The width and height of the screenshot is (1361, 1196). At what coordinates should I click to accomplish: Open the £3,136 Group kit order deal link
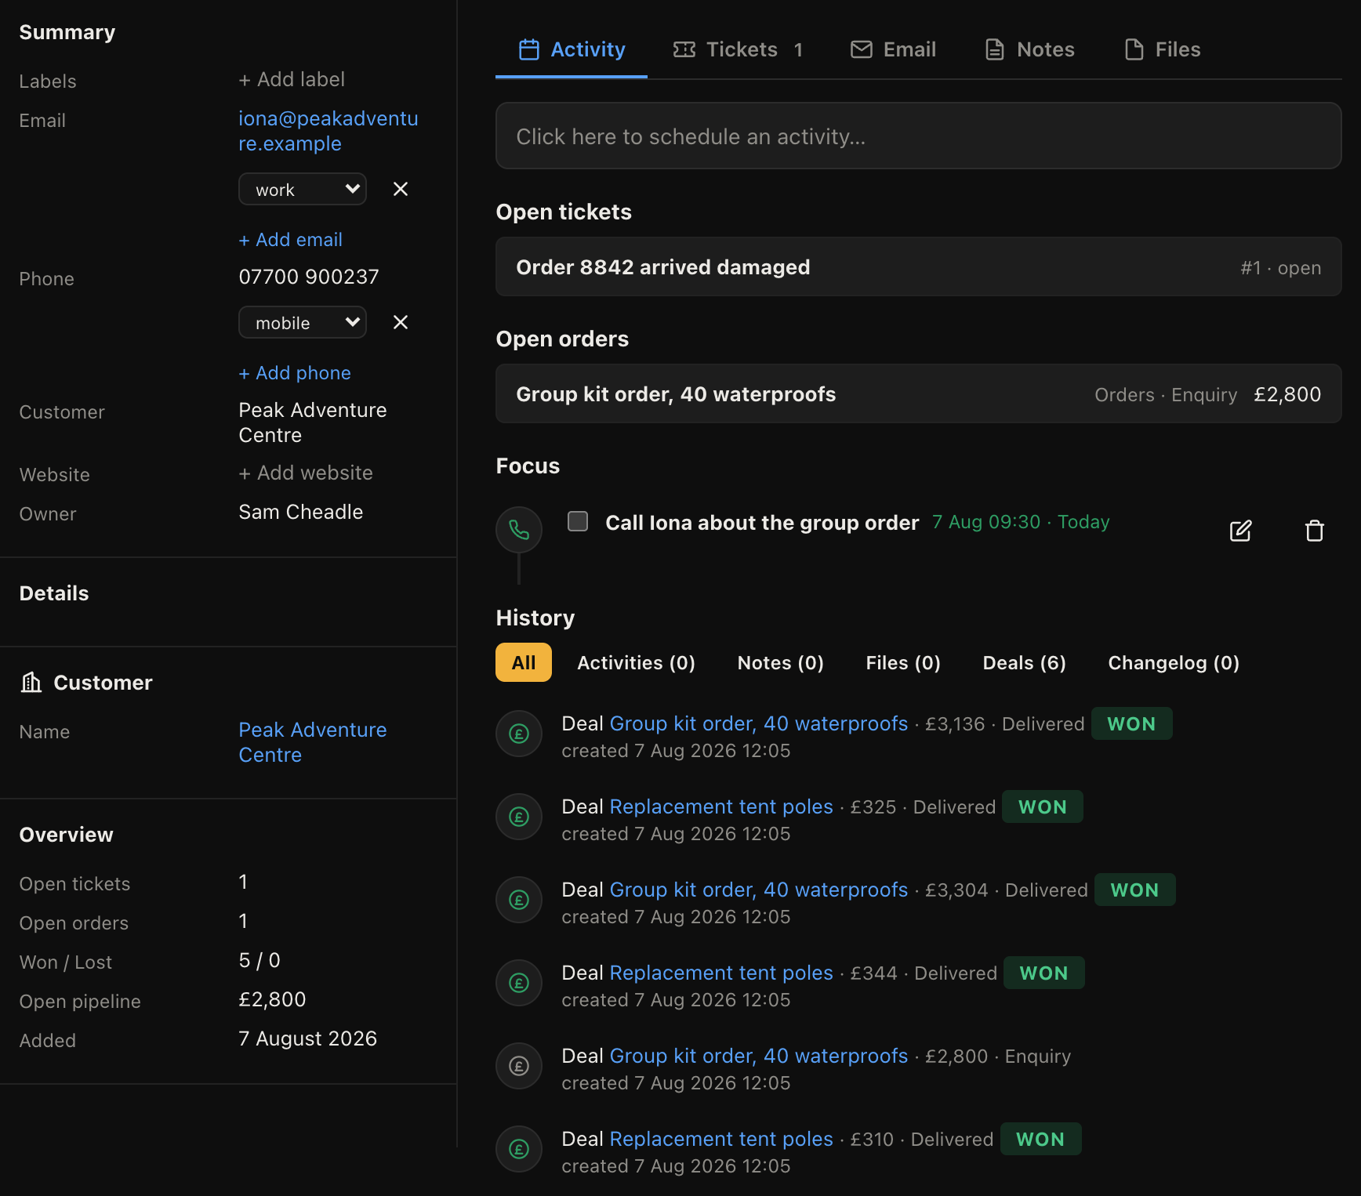[x=759, y=723]
